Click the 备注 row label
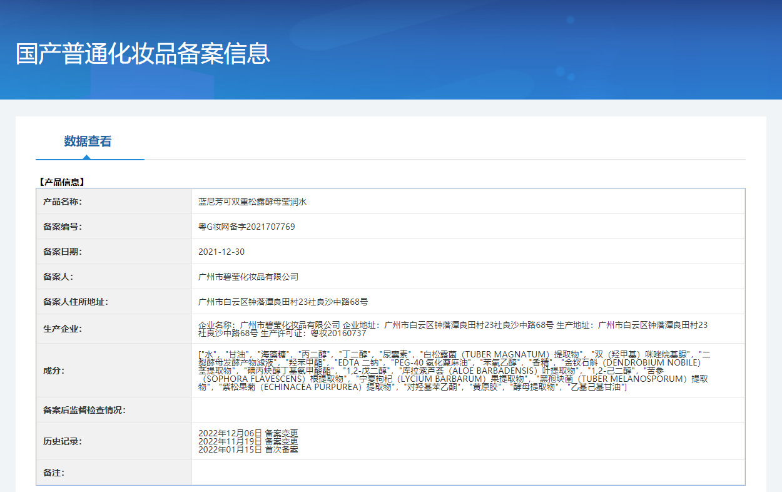Image resolution: width=782 pixels, height=492 pixels. (54, 473)
